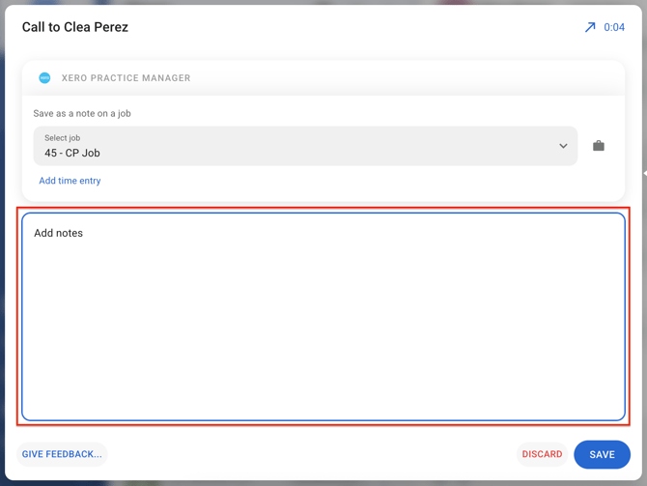Save the call notes
Screen dimensions: 647x486
602,454
